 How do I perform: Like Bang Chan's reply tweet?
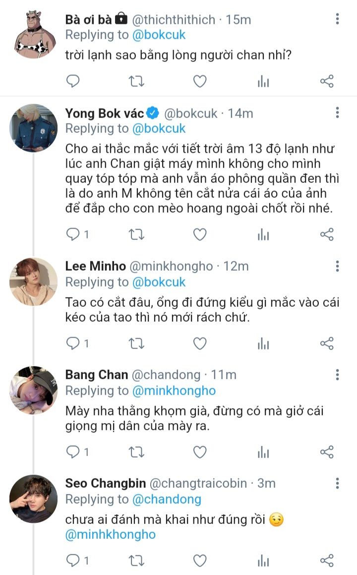[x=199, y=452]
